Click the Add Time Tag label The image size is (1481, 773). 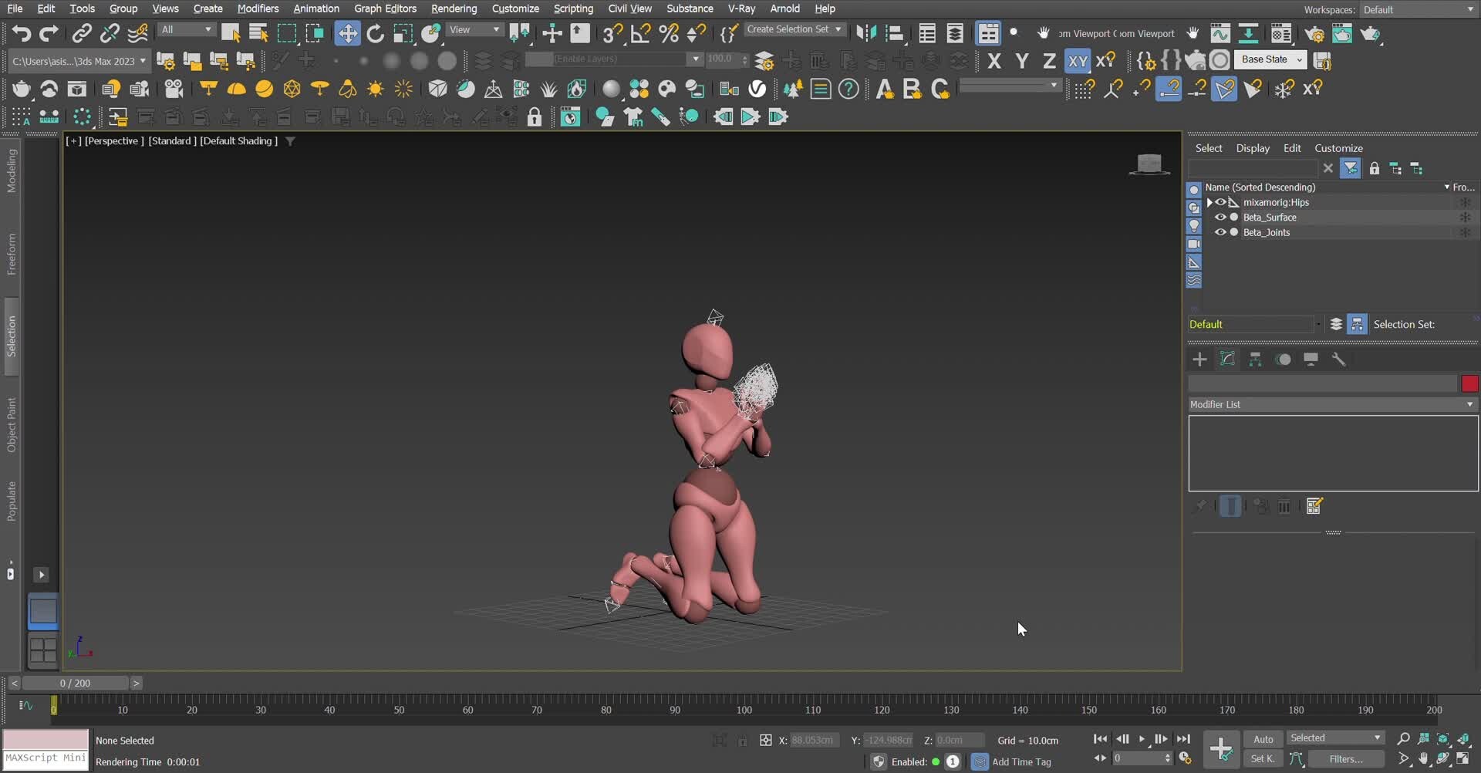[1021, 762]
